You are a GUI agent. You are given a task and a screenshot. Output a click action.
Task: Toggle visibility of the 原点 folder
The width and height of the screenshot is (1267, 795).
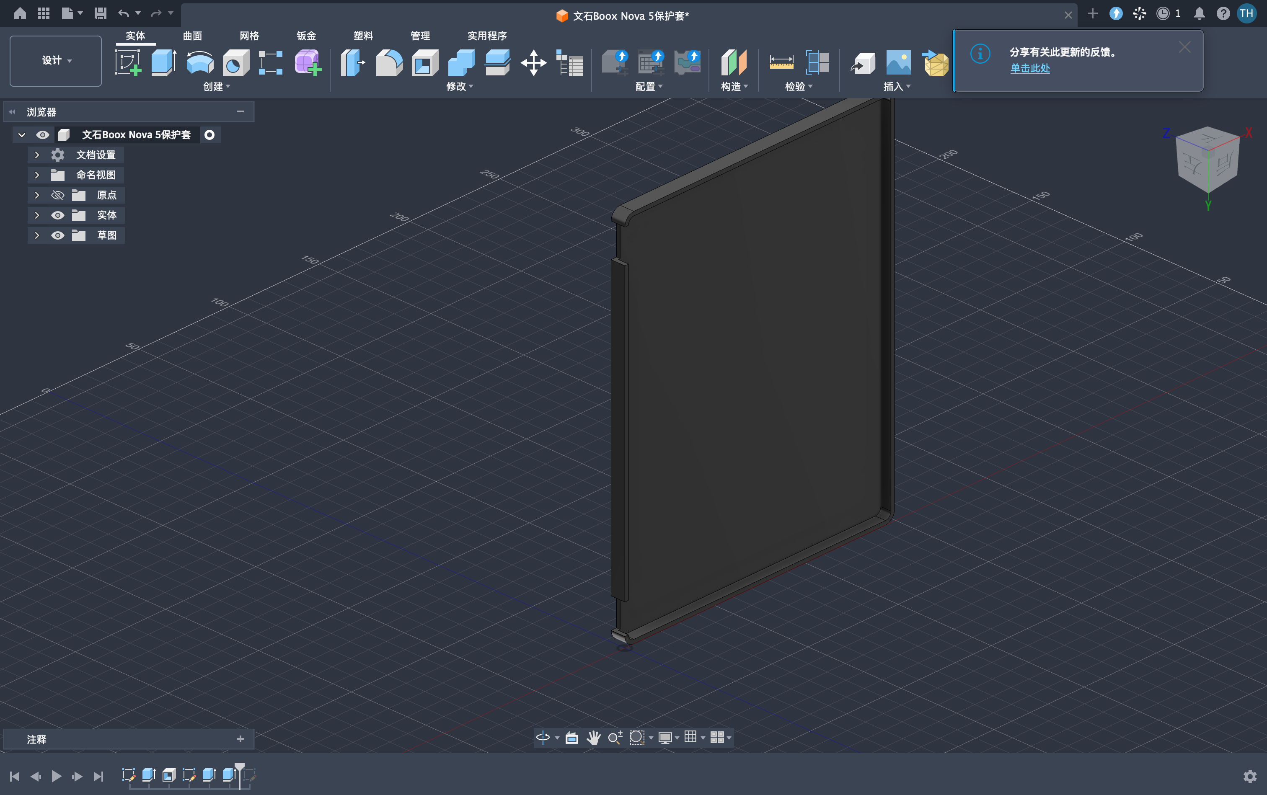(x=57, y=195)
